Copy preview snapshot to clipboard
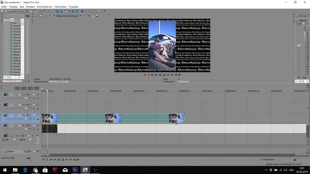The image size is (310, 174). pyautogui.click(x=93, y=16)
